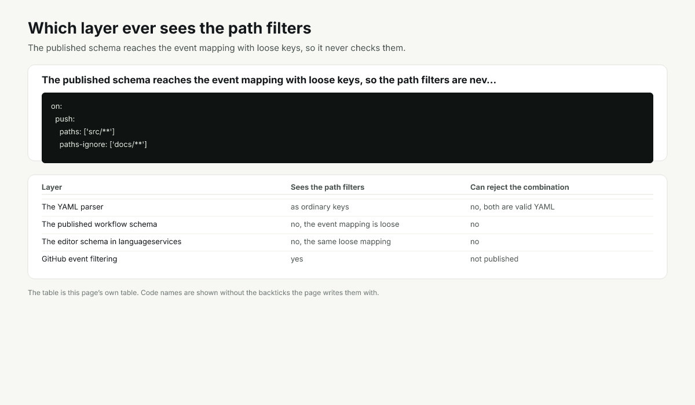
Task: Click the footnote starting "The table is this page's own table"
Action: tap(203, 293)
